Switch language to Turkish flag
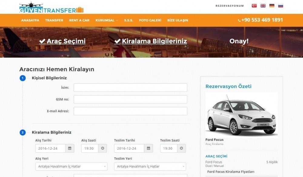This screenshot has height=177, width=303. (254, 6)
